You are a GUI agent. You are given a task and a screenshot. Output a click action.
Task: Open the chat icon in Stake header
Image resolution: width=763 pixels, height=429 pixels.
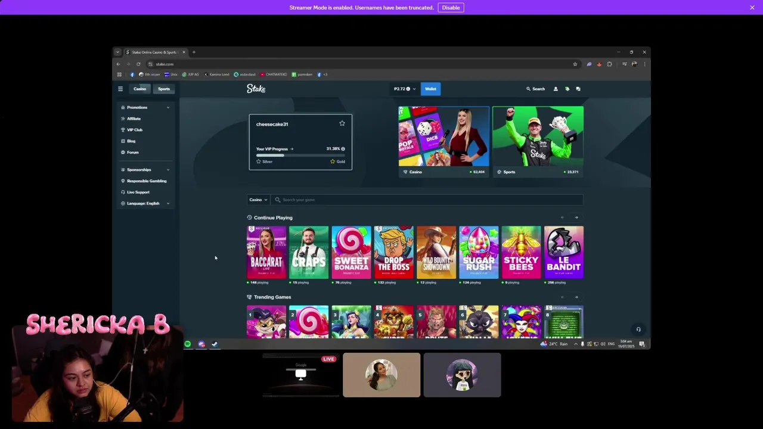pos(578,89)
